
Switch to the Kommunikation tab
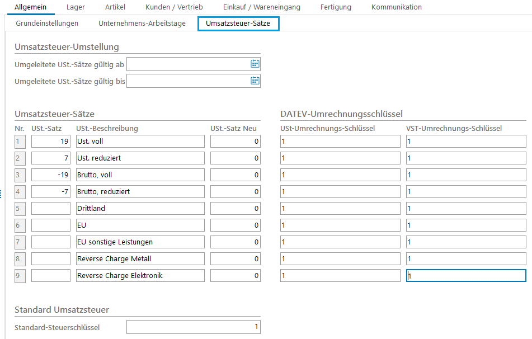(x=396, y=7)
